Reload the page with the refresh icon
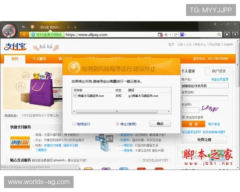 click(176, 35)
